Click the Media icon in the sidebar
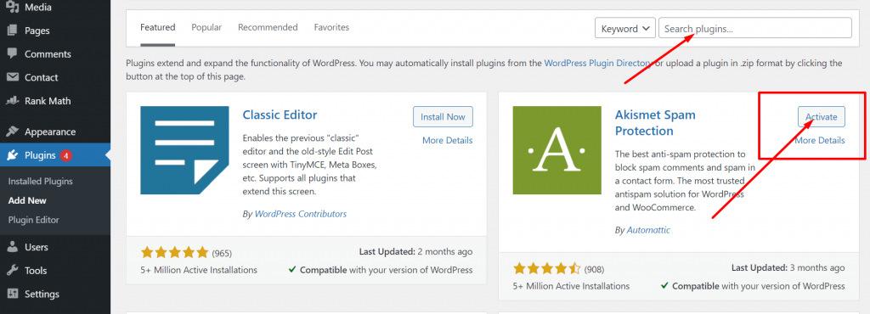 12,7
